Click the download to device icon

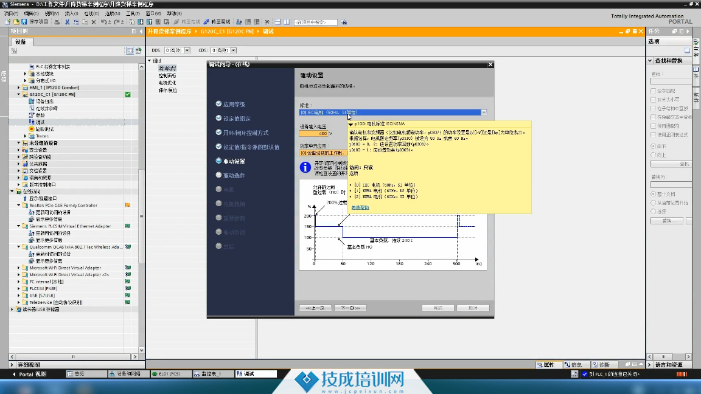coord(141,21)
